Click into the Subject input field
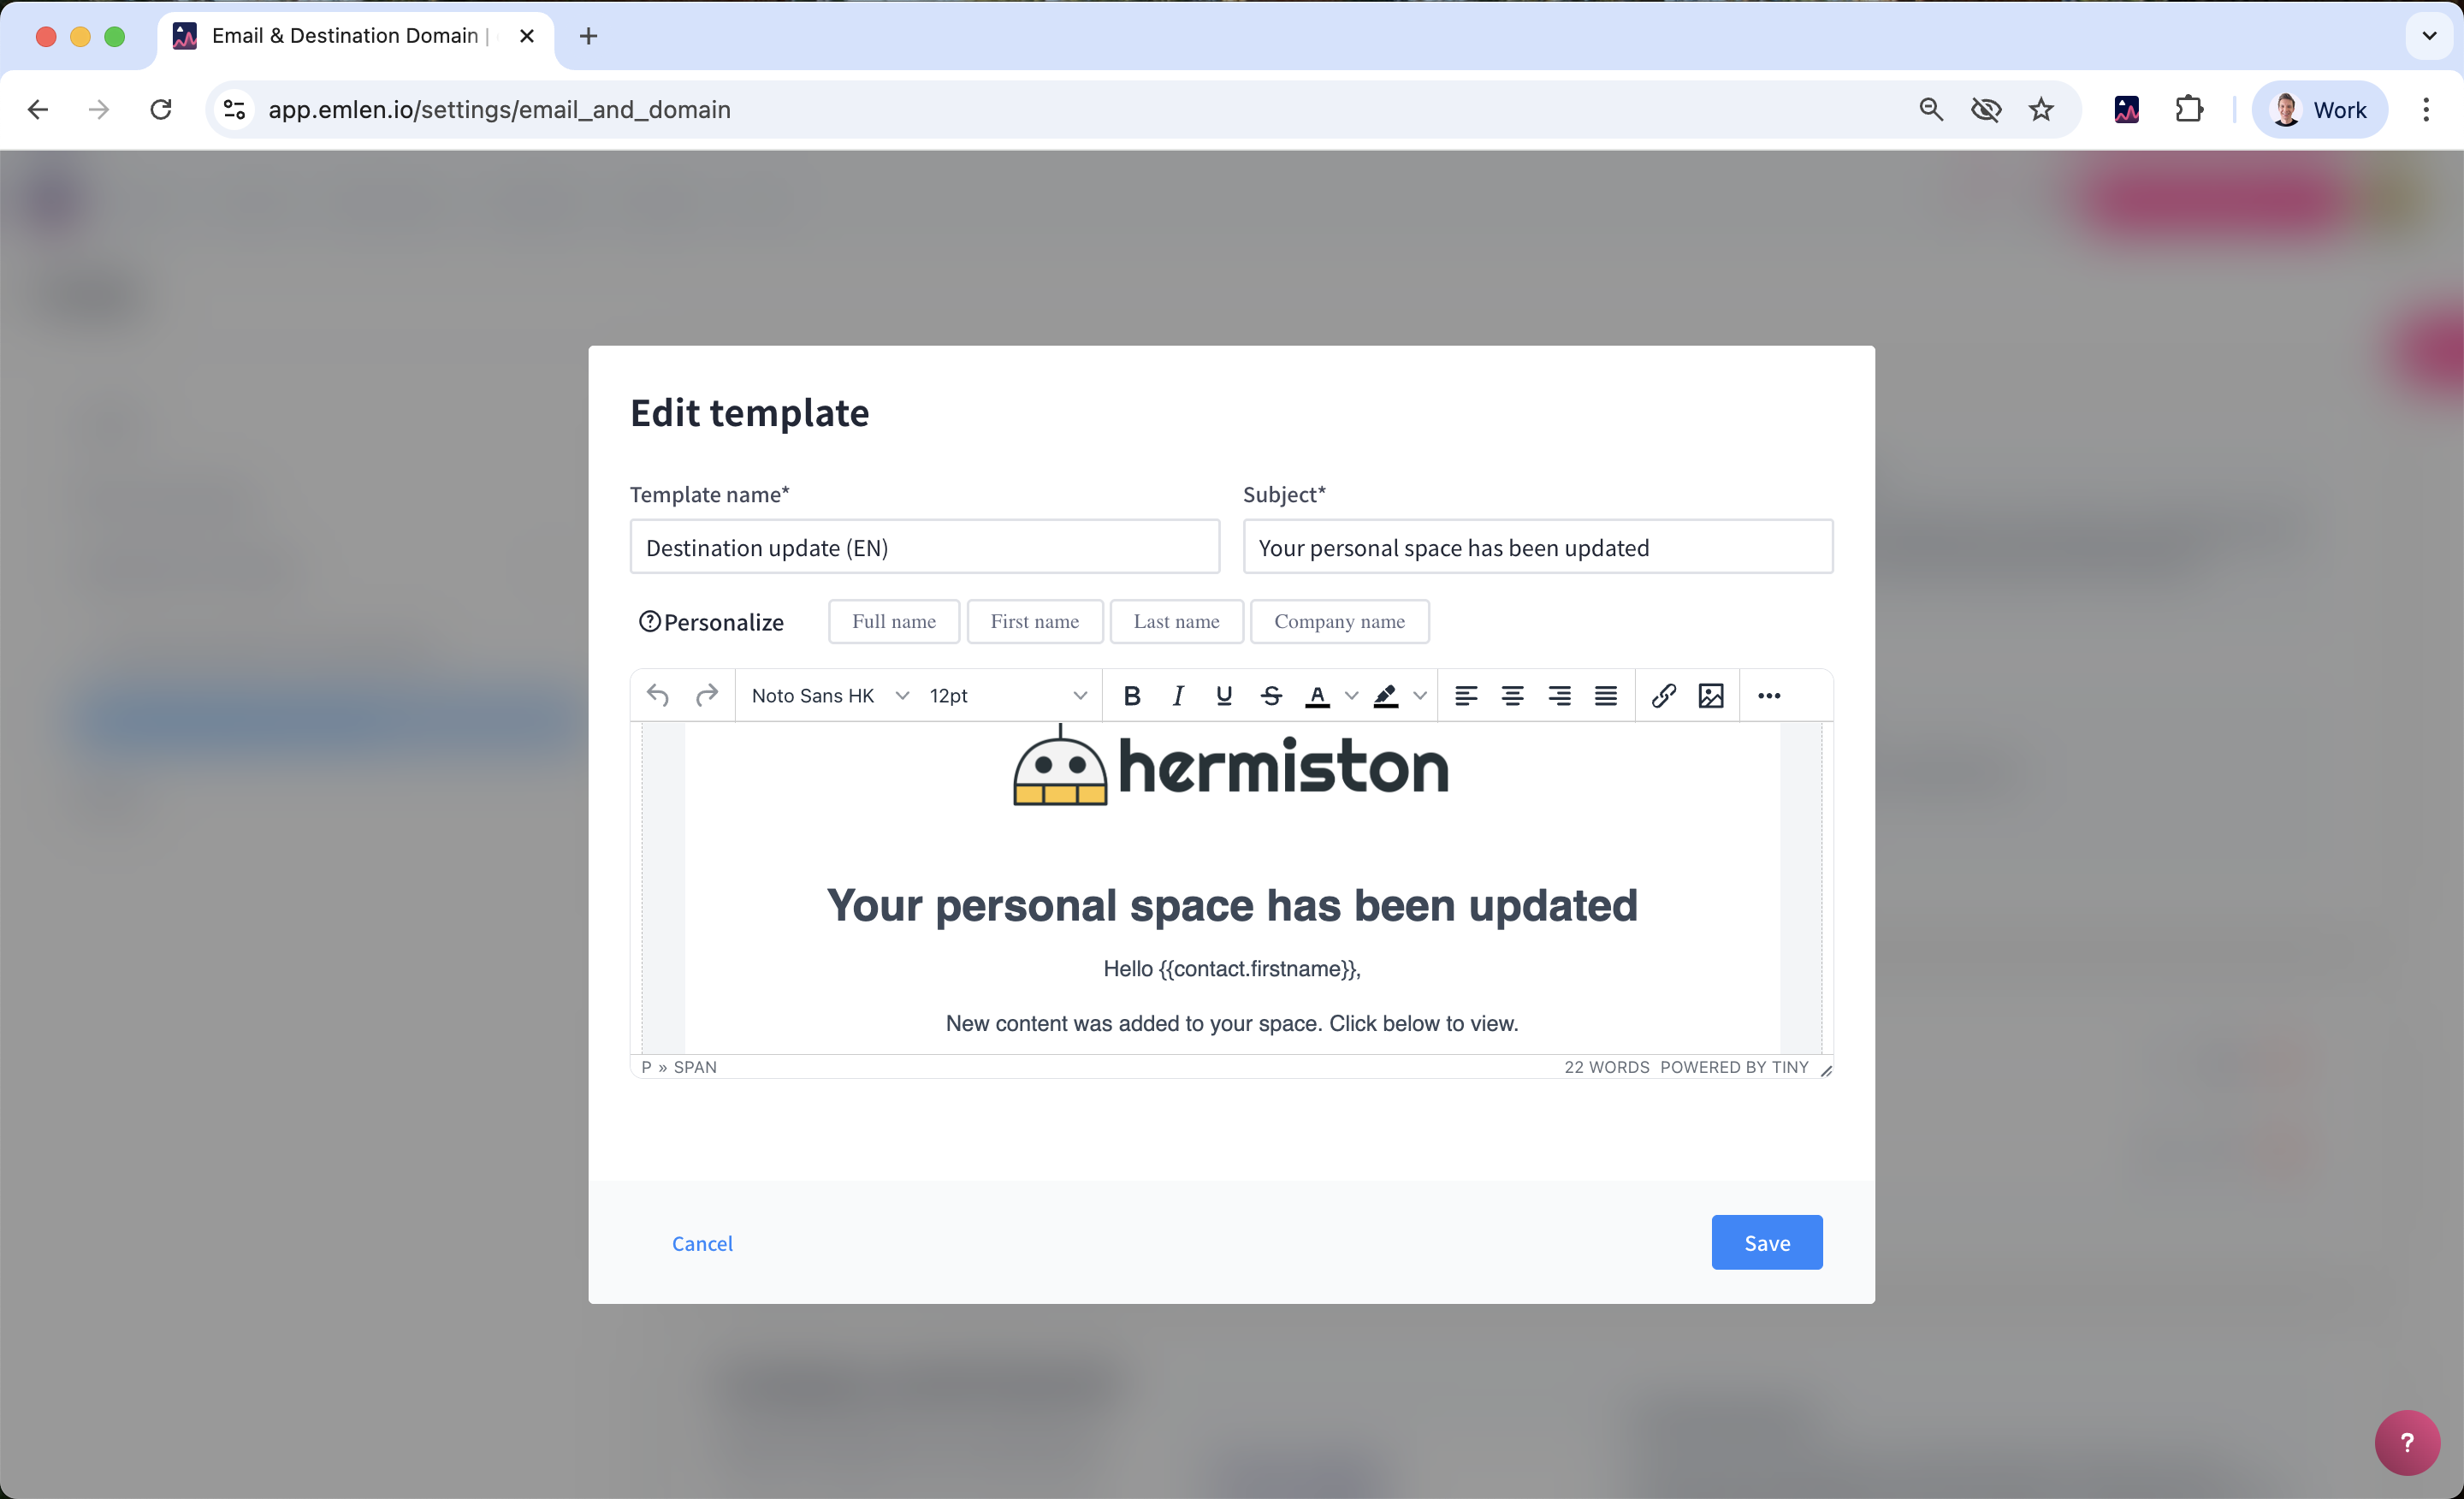This screenshot has height=1499, width=2464. [1537, 547]
